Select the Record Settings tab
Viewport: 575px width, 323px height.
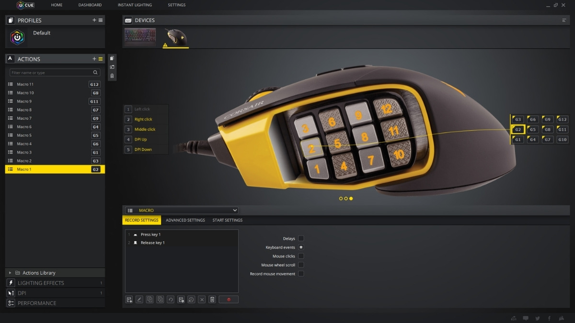coord(142,220)
